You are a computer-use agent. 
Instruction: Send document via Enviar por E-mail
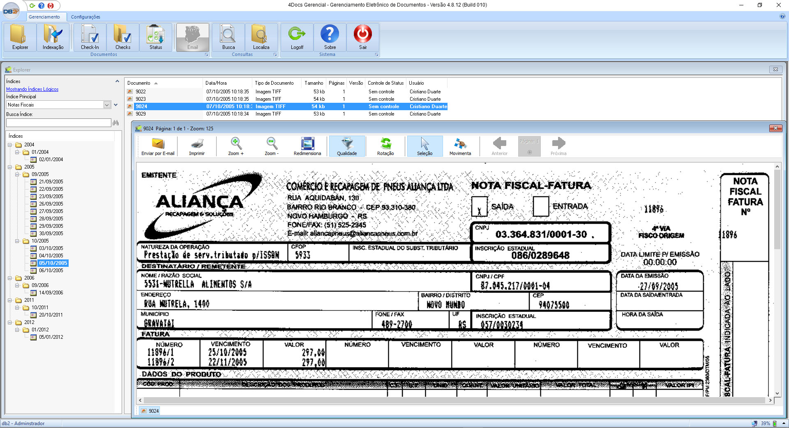tap(158, 146)
